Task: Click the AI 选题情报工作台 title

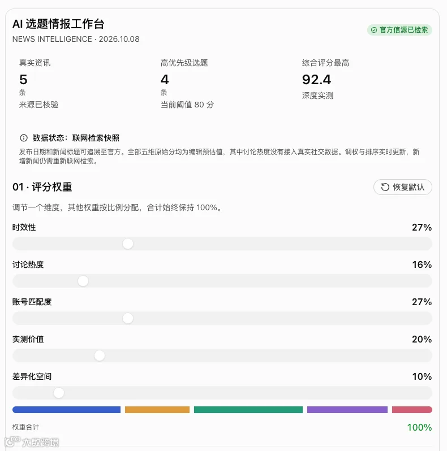Action: [58, 24]
